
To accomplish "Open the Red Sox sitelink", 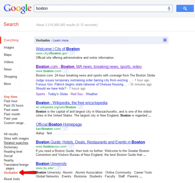I will (77, 94).
